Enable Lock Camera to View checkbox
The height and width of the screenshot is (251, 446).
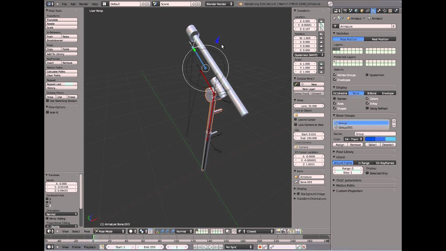[x=295, y=124]
